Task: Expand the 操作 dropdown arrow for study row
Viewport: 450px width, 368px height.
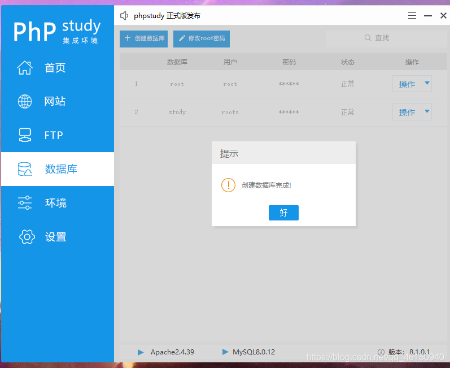Action: click(x=427, y=112)
